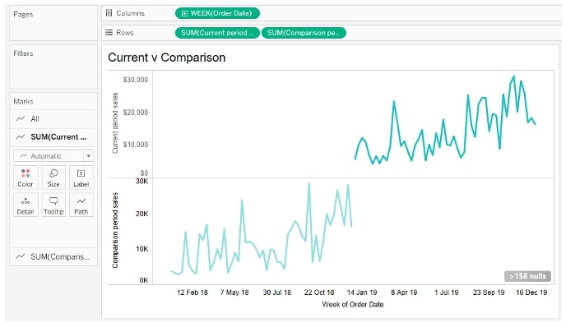Image resolution: width=566 pixels, height=327 pixels.
Task: Expand the SUM(Comparis... marks card section
Action: [53, 256]
